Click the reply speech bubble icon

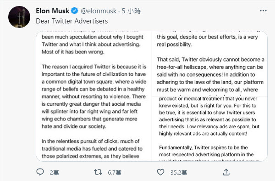point(40,172)
